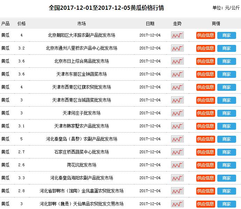The image size is (241, 209).
Task: Open trend icon for 天津市西青区红旗农贸批发市场
Action: 177,87
